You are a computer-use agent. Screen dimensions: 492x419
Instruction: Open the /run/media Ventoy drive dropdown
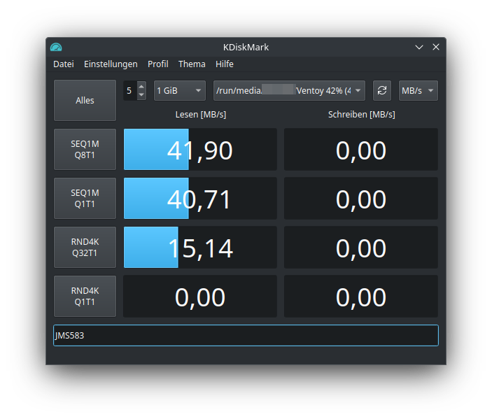click(289, 91)
